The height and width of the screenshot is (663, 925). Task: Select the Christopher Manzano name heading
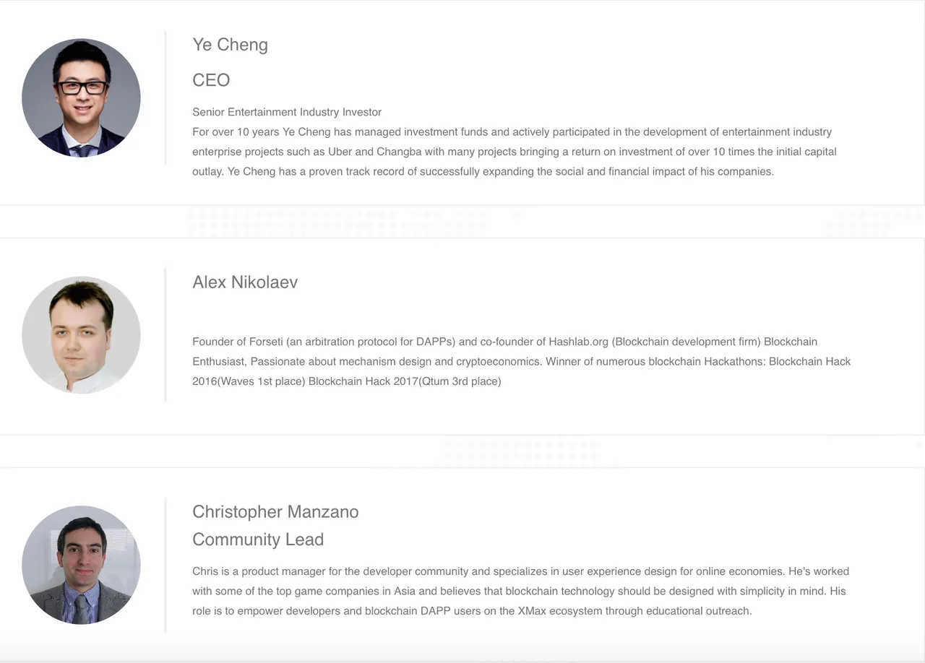point(275,512)
